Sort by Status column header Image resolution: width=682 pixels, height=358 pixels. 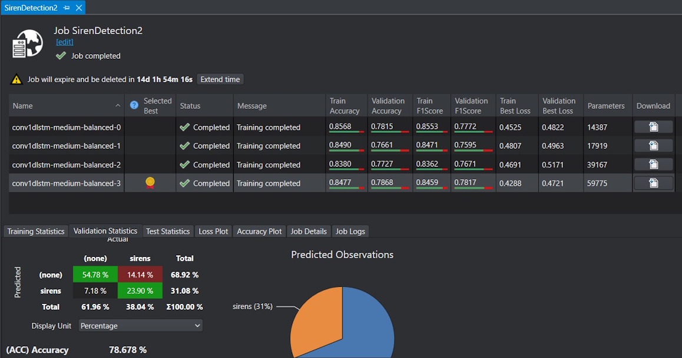click(x=204, y=105)
